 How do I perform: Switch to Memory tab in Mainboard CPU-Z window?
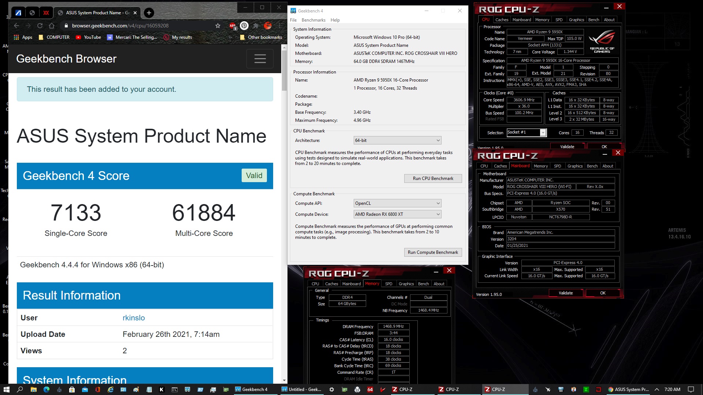pyautogui.click(x=541, y=166)
